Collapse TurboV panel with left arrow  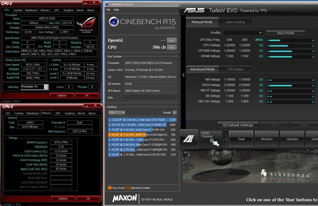pos(183,75)
